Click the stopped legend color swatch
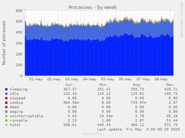This screenshot has height=138, width=185. click(x=6, y=98)
